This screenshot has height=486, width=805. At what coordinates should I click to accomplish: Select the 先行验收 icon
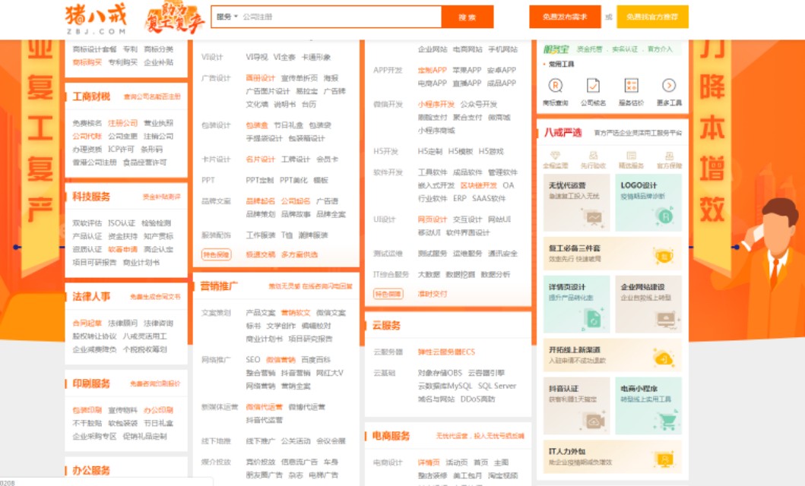pos(593,156)
